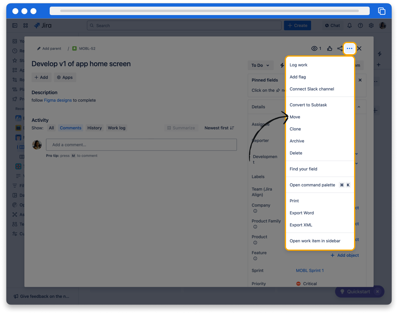Open the help question mark icon
This screenshot has height=314, width=398.
pos(360,26)
